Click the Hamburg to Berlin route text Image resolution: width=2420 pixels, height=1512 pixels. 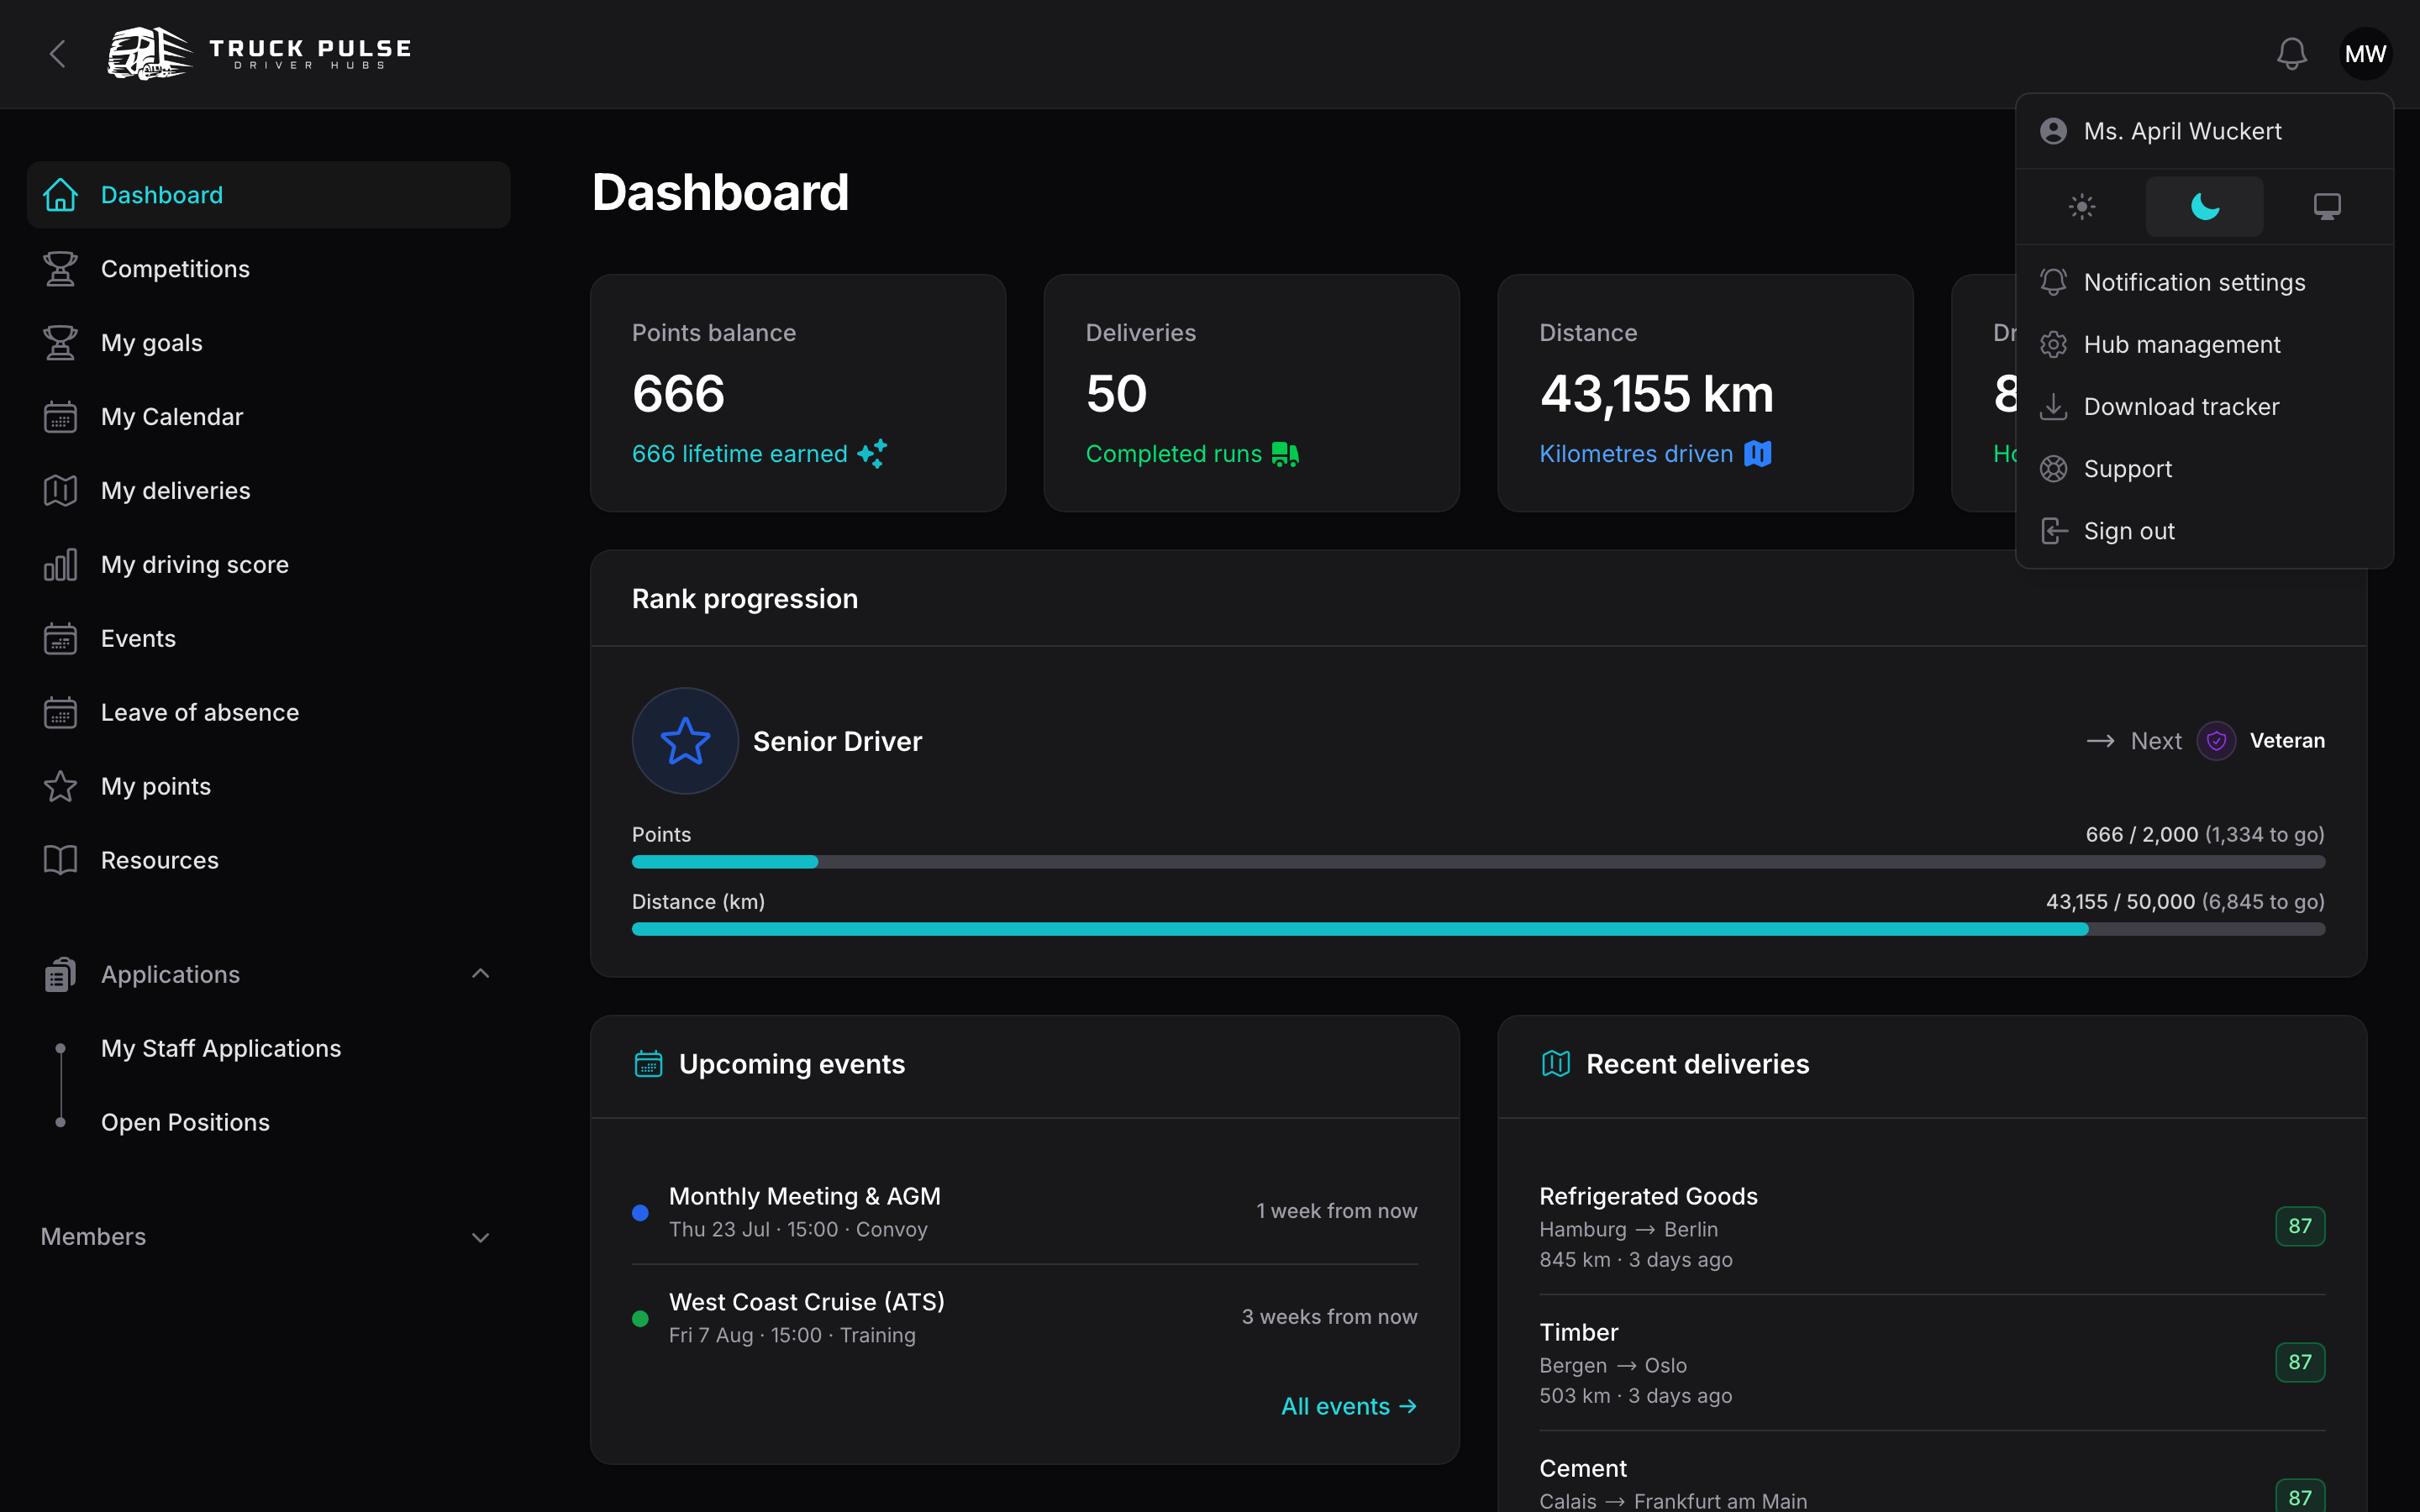tap(1628, 1230)
